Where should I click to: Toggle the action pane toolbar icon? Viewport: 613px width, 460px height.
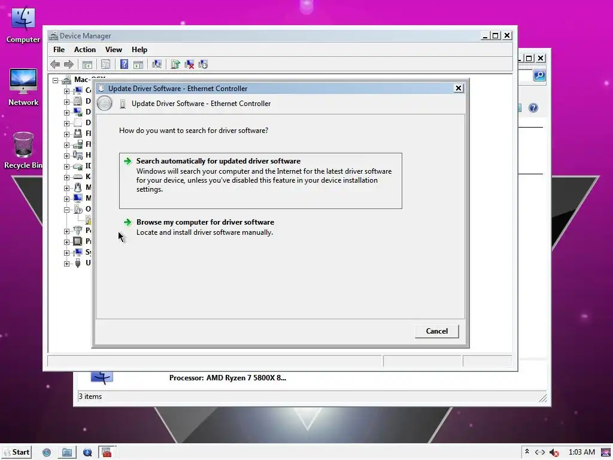coord(138,65)
